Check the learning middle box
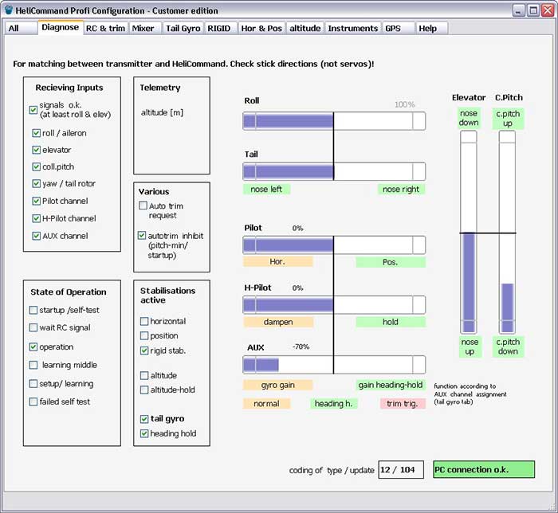Image resolution: width=558 pixels, height=513 pixels. [x=33, y=365]
